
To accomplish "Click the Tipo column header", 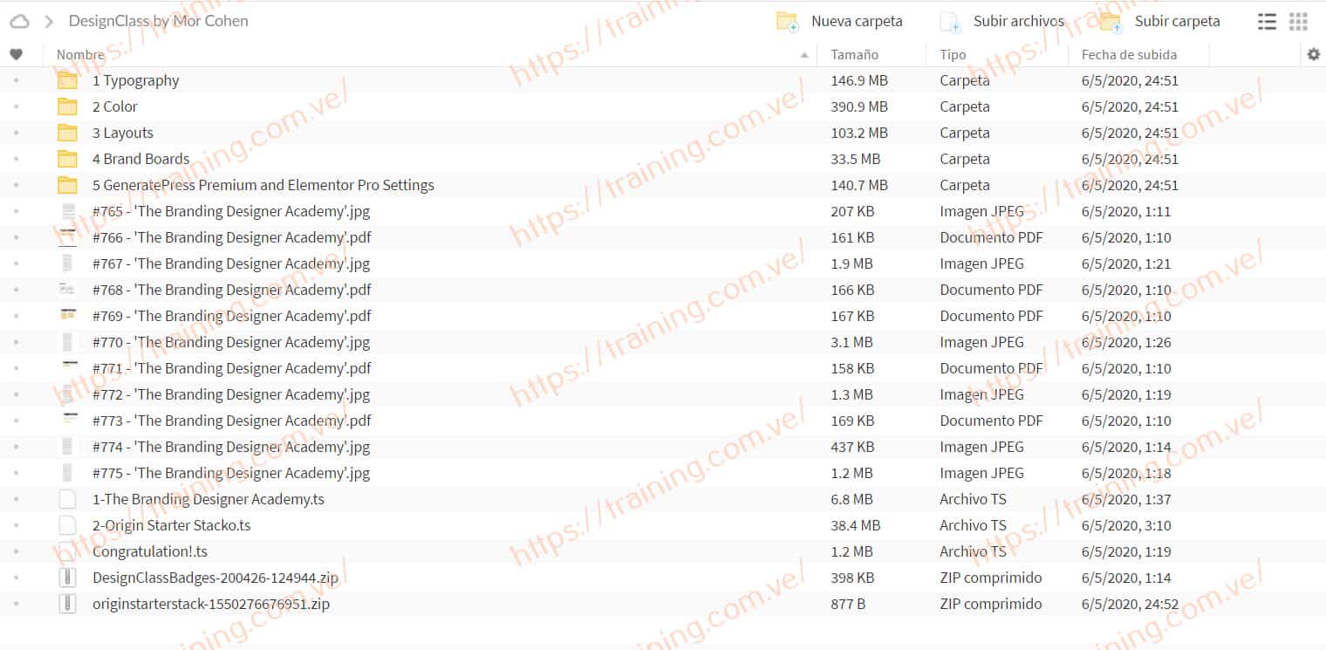I will 953,55.
